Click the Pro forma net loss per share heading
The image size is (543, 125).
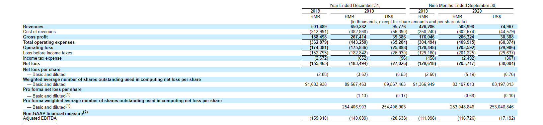coord(52,90)
